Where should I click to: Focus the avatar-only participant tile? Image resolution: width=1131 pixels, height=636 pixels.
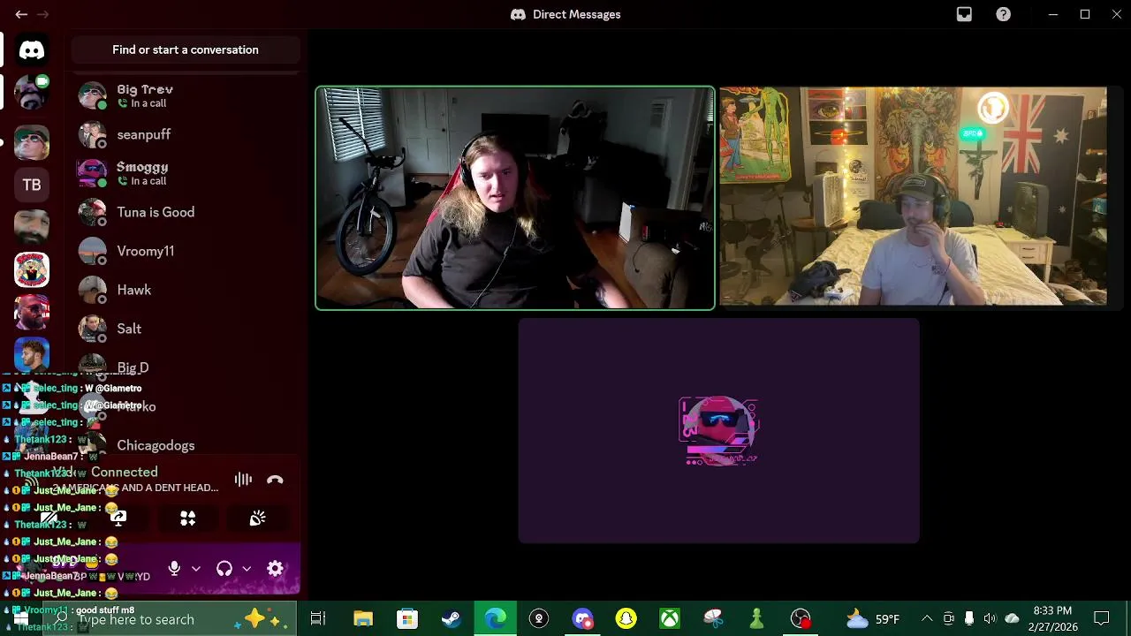(x=718, y=430)
